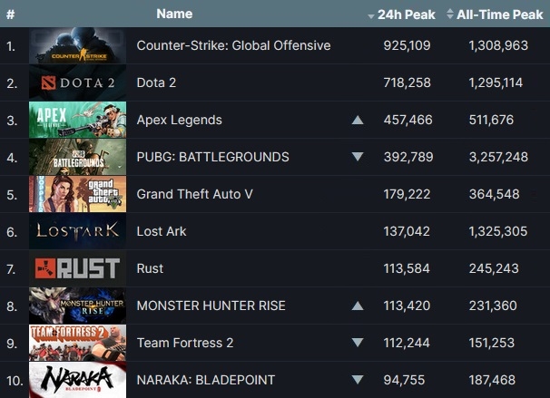
Task: Open the Counter-Strike: Global Offensive thumbnail
Action: tap(77, 45)
